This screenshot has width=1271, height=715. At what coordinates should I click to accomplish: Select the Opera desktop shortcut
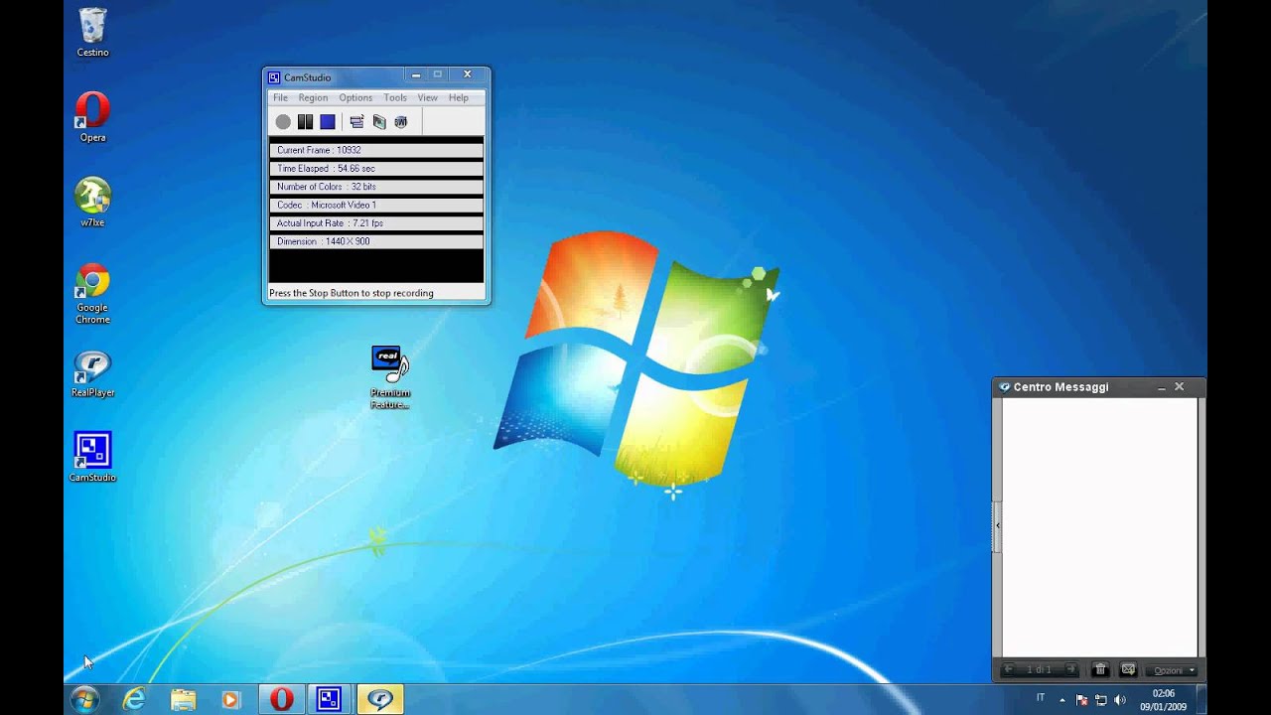92,117
